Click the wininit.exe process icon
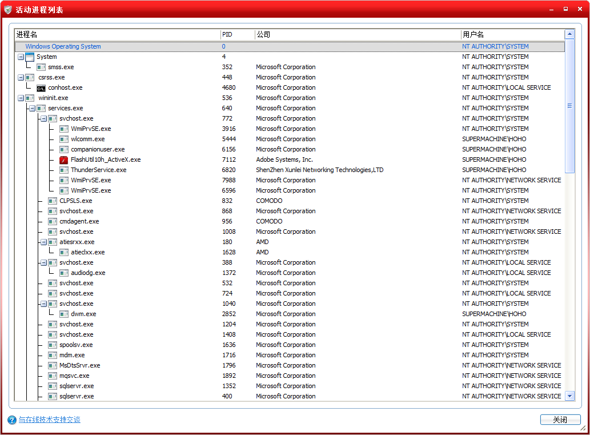The width and height of the screenshot is (590, 435). point(30,98)
